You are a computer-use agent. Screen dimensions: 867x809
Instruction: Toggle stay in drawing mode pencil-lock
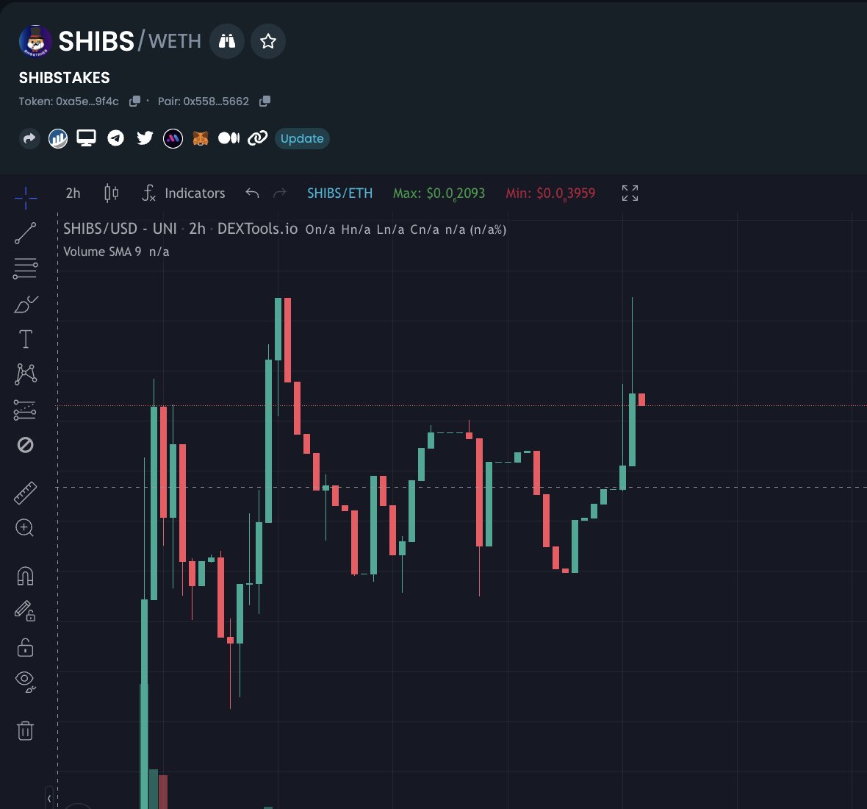coord(26,611)
